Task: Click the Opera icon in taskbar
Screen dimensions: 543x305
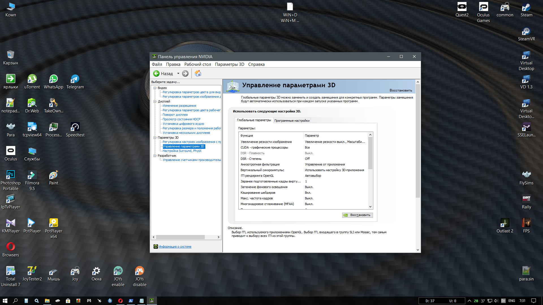Action: point(120,301)
